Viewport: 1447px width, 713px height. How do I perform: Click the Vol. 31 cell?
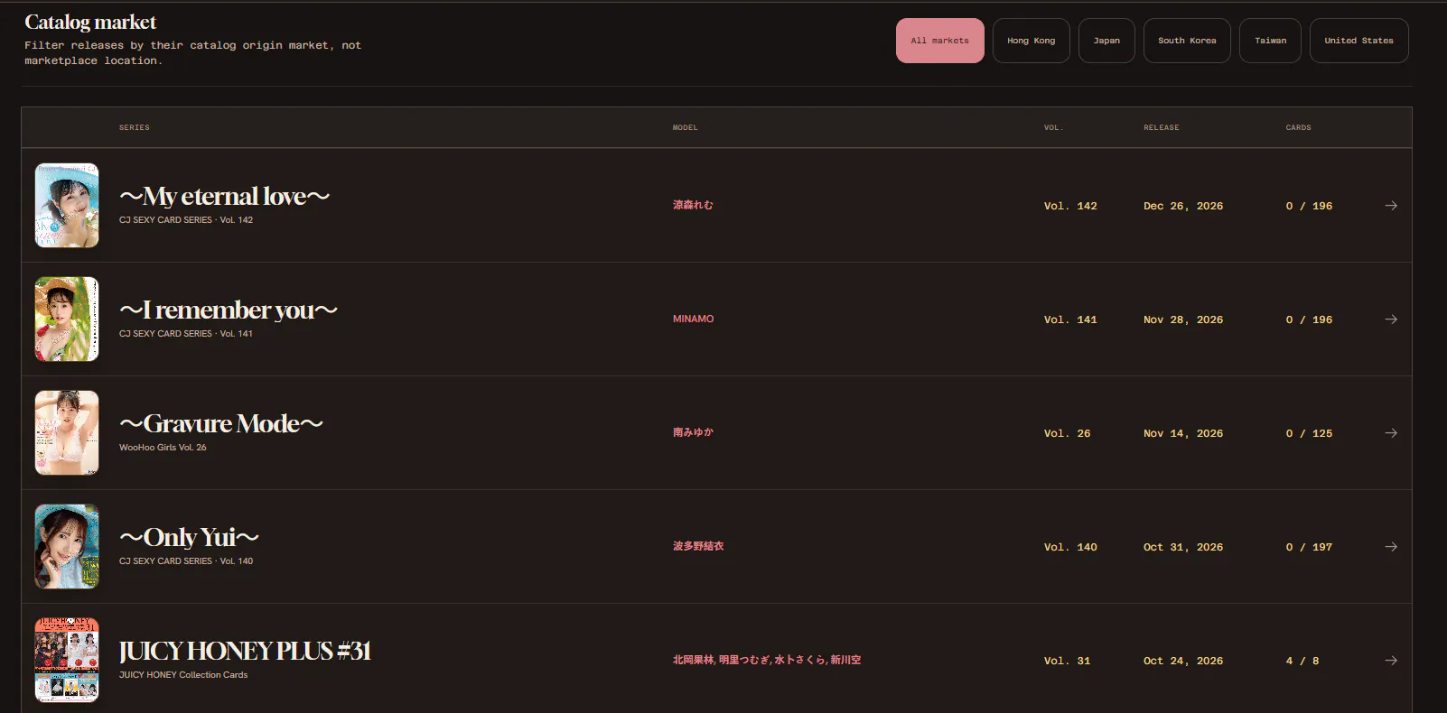pos(1068,661)
